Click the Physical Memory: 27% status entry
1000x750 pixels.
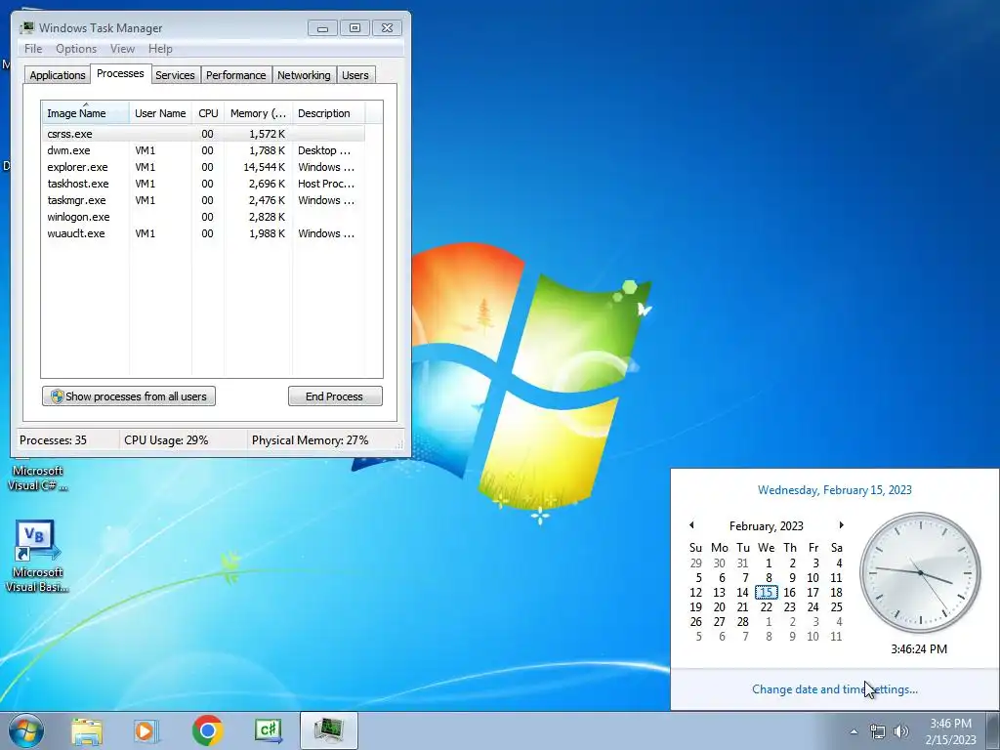pos(310,440)
